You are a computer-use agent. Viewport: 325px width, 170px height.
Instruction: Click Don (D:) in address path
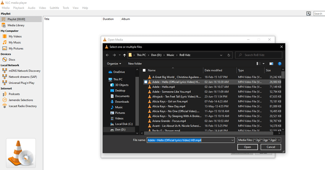[156, 55]
